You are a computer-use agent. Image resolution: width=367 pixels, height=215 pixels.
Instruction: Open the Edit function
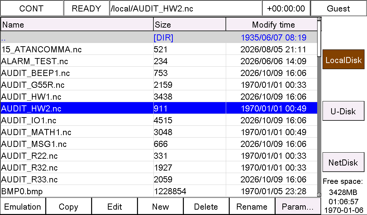point(114,206)
